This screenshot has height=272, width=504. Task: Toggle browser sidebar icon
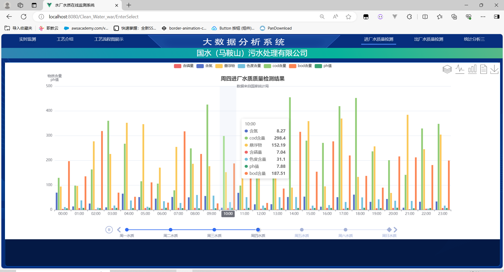coord(497,17)
